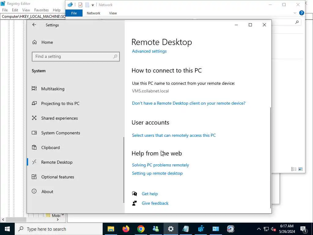Click the search magnifier in Find a setting
Image resolution: width=313 pixels, height=235 pixels.
point(115,57)
